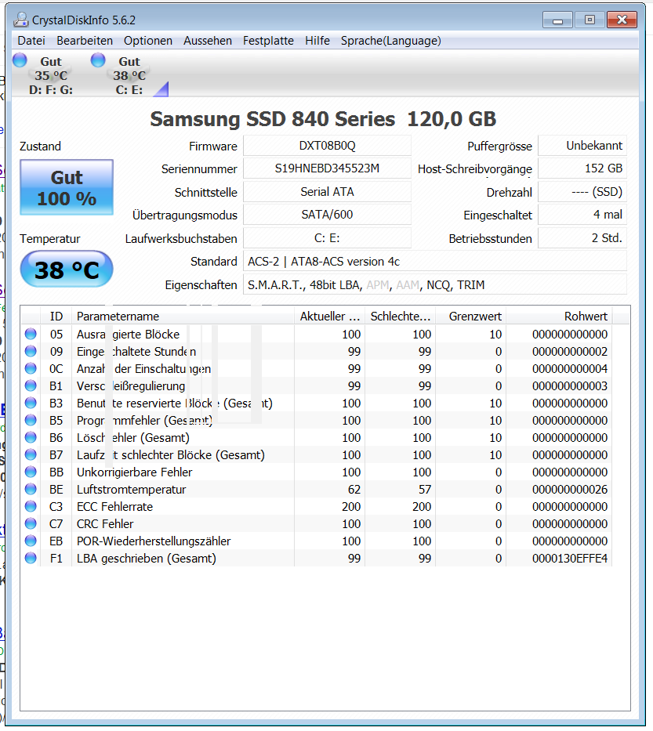Click raw value 0000130EFFE4

(x=569, y=558)
